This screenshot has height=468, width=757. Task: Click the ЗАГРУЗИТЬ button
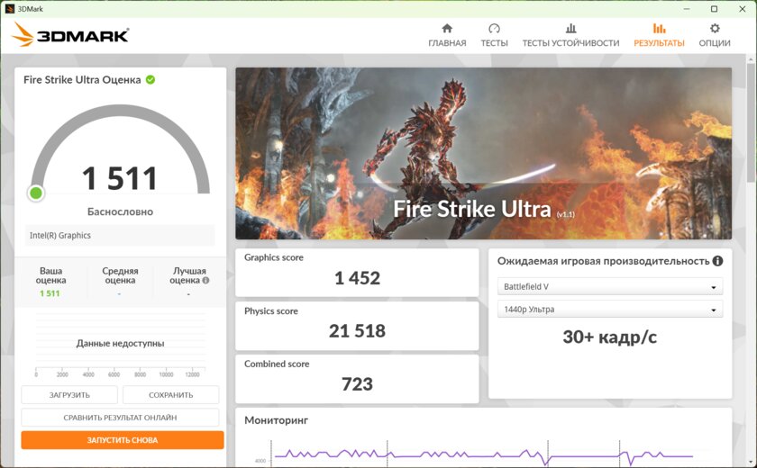(x=69, y=395)
